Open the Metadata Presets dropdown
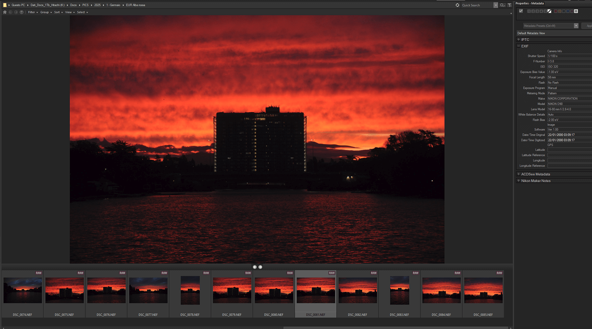 [x=576, y=26]
